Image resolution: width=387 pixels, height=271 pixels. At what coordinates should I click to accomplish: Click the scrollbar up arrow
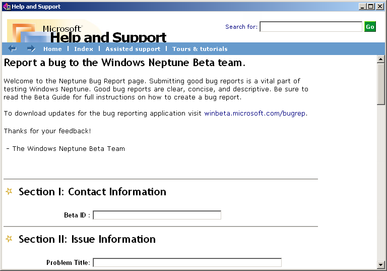click(381, 59)
